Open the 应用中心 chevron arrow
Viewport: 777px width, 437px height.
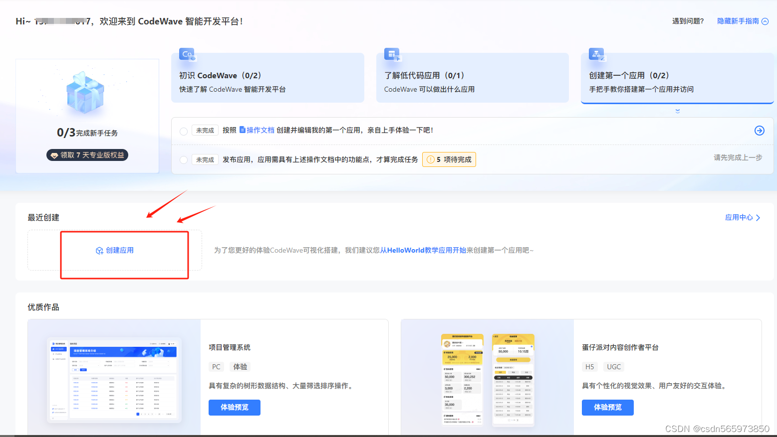click(758, 218)
